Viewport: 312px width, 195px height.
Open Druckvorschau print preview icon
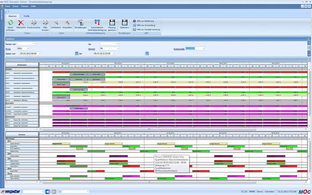point(34,22)
